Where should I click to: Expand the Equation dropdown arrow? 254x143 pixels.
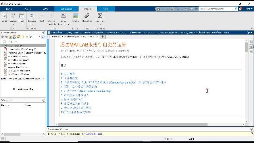100,24
